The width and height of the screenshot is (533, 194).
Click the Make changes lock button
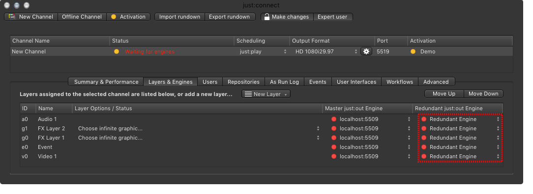[x=287, y=17]
